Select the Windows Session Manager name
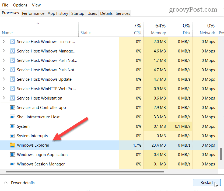 click(x=41, y=164)
